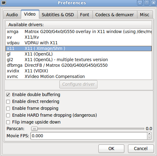Viewport: 157px width, 156px height.
Task: Go to the Misc tab
Action: click(x=145, y=15)
